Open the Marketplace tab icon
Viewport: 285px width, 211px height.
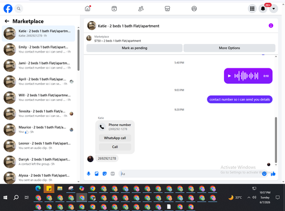tap(168, 9)
